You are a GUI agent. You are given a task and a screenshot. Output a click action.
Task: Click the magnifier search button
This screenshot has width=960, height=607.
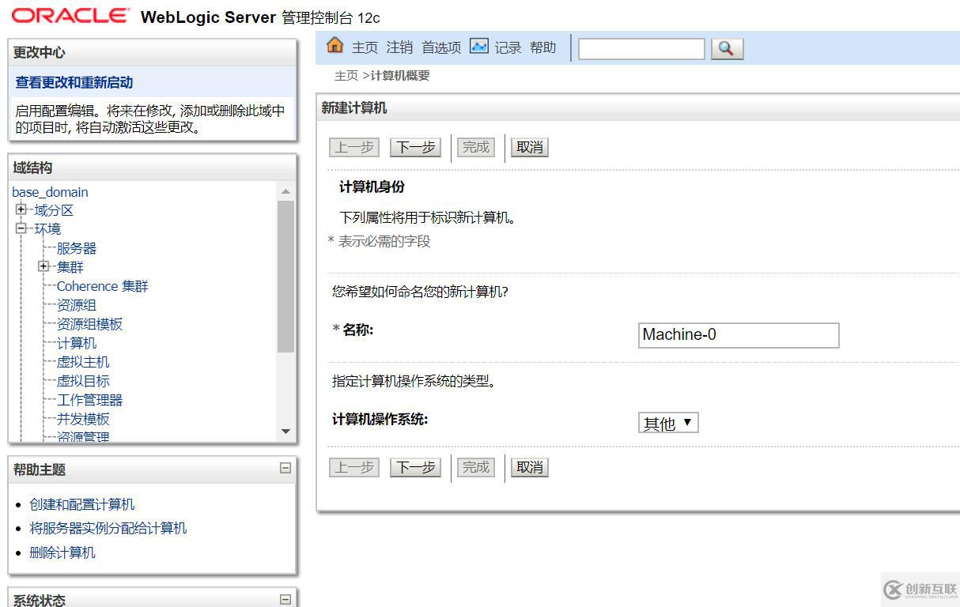728,49
